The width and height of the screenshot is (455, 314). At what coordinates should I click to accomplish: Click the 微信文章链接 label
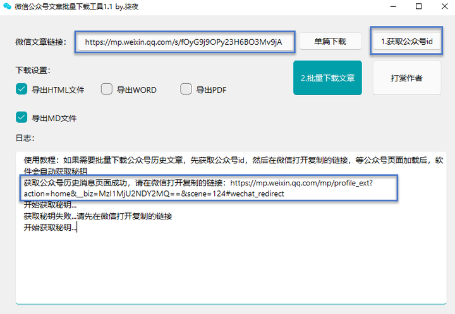(41, 42)
